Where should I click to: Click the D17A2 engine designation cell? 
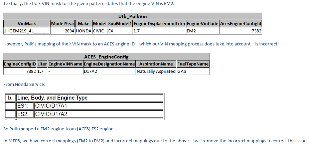pyautogui.click(x=109, y=71)
